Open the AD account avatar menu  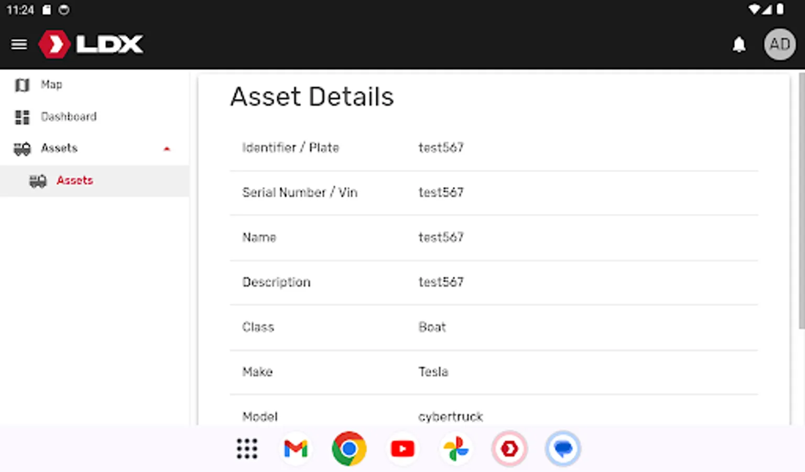(779, 44)
